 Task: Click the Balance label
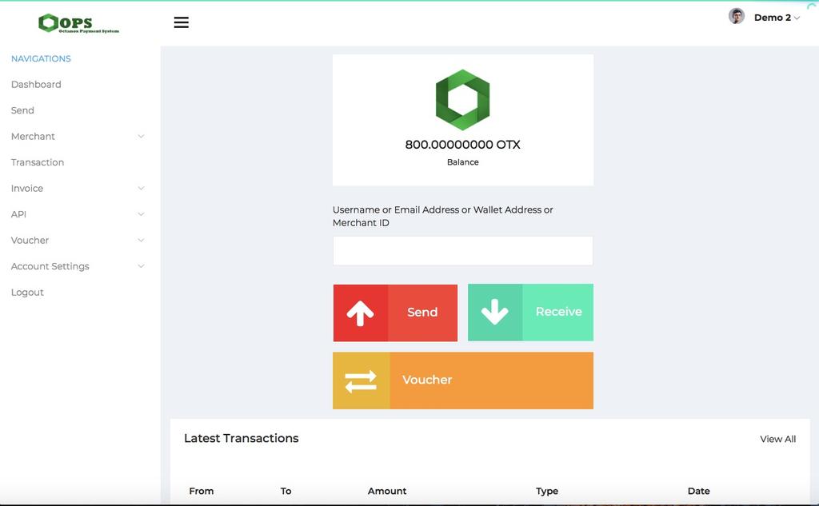click(463, 162)
